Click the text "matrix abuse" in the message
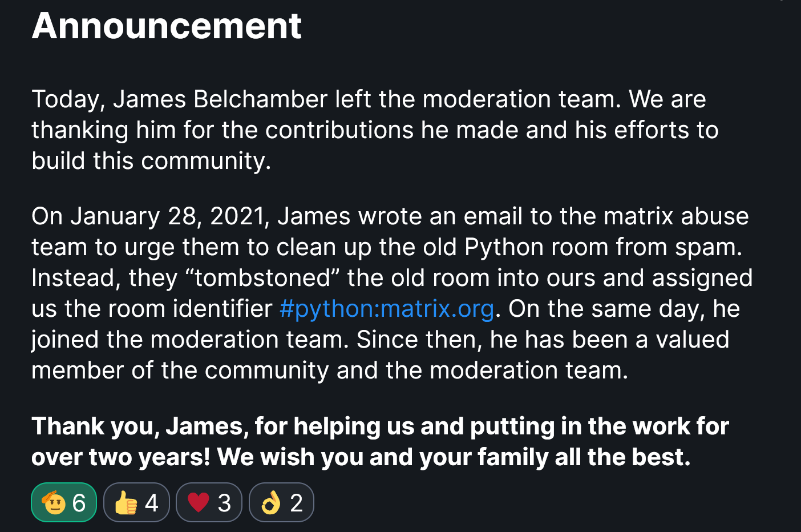 676,216
